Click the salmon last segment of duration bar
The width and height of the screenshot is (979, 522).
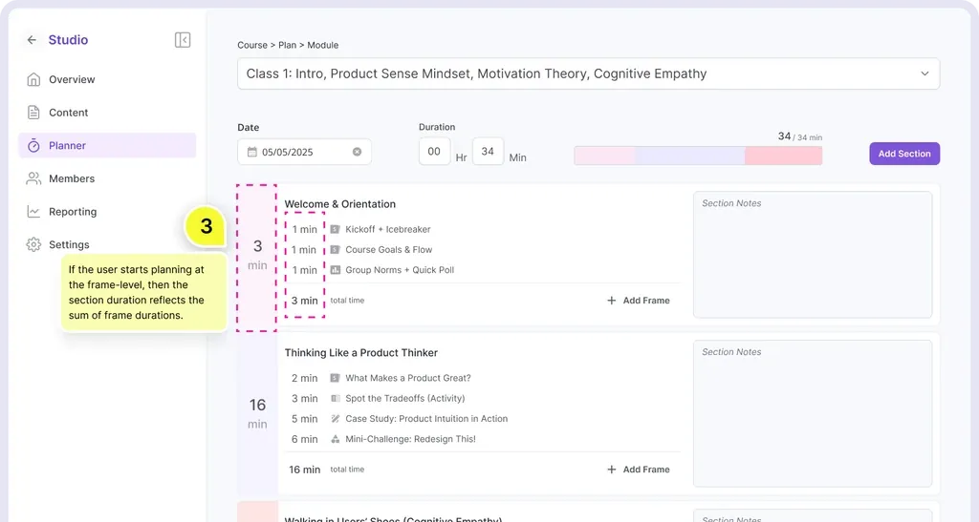coord(784,156)
